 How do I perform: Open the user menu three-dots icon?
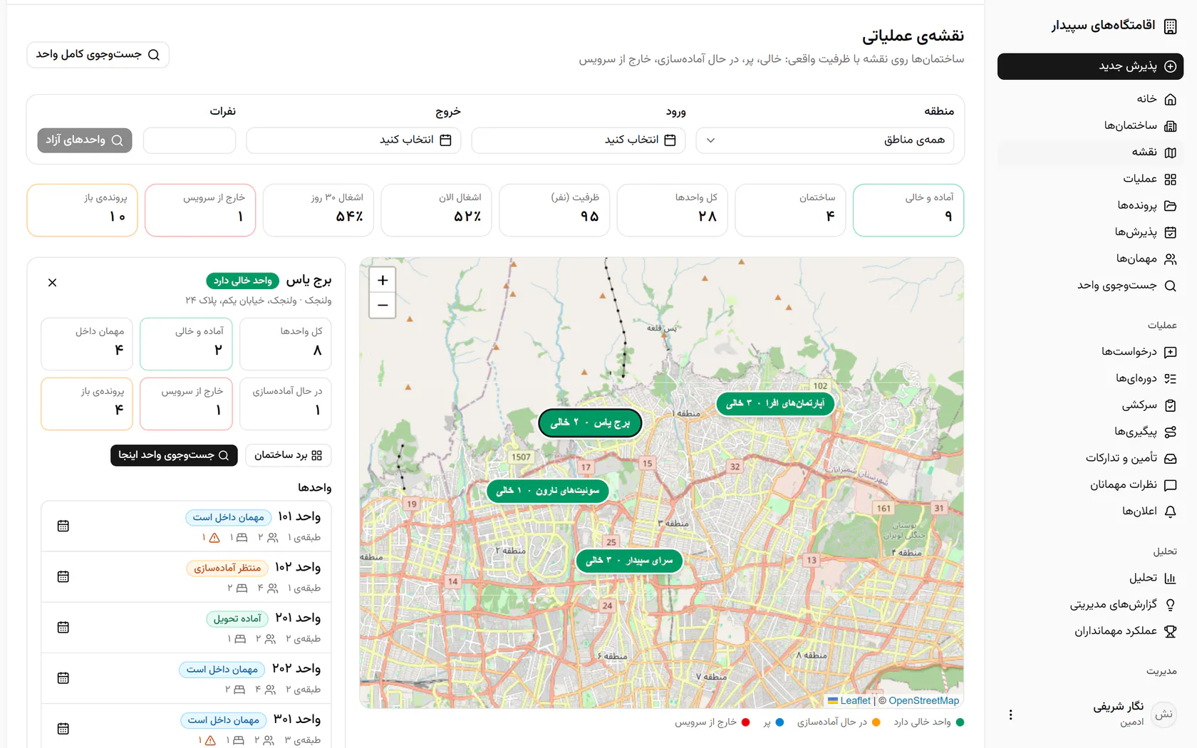click(x=1010, y=715)
